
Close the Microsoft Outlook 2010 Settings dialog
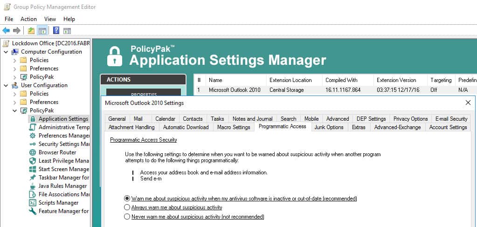tap(468, 103)
